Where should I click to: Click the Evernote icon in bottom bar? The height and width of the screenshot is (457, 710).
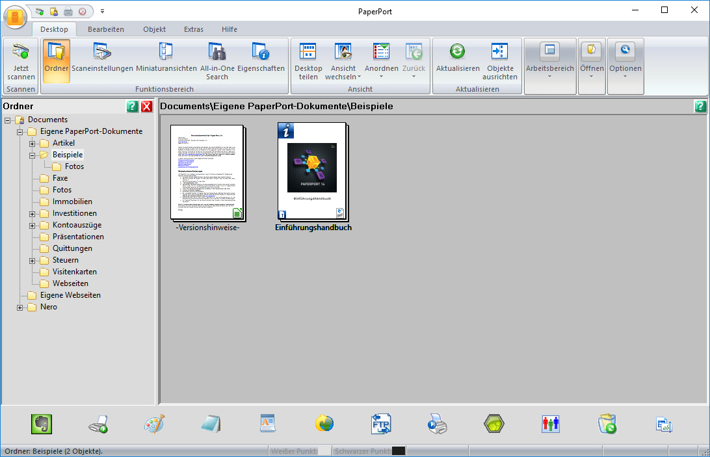coord(42,424)
